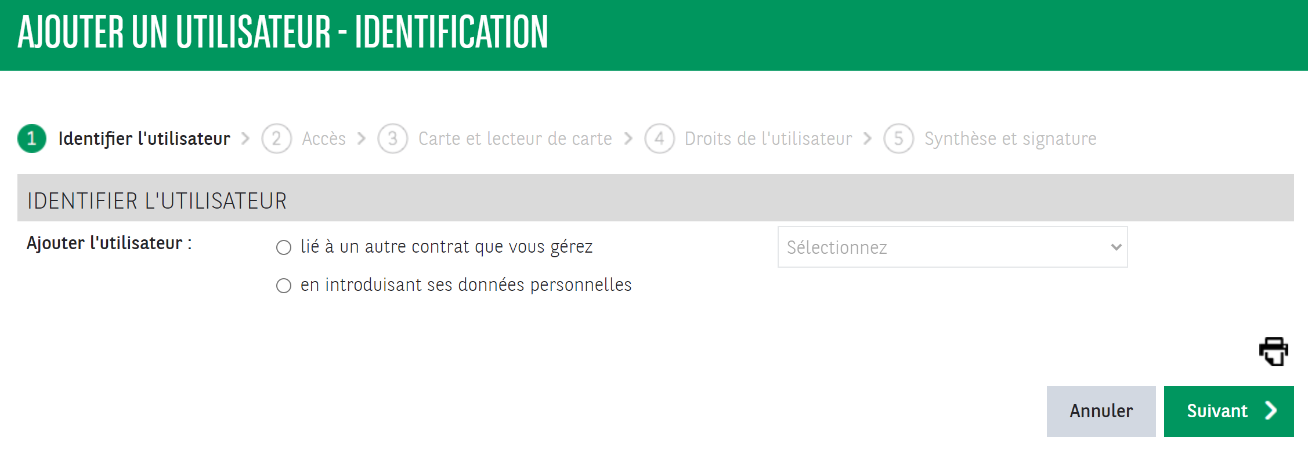Click the Sélectionnez dropdown arrow
The width and height of the screenshot is (1308, 452).
(1115, 247)
